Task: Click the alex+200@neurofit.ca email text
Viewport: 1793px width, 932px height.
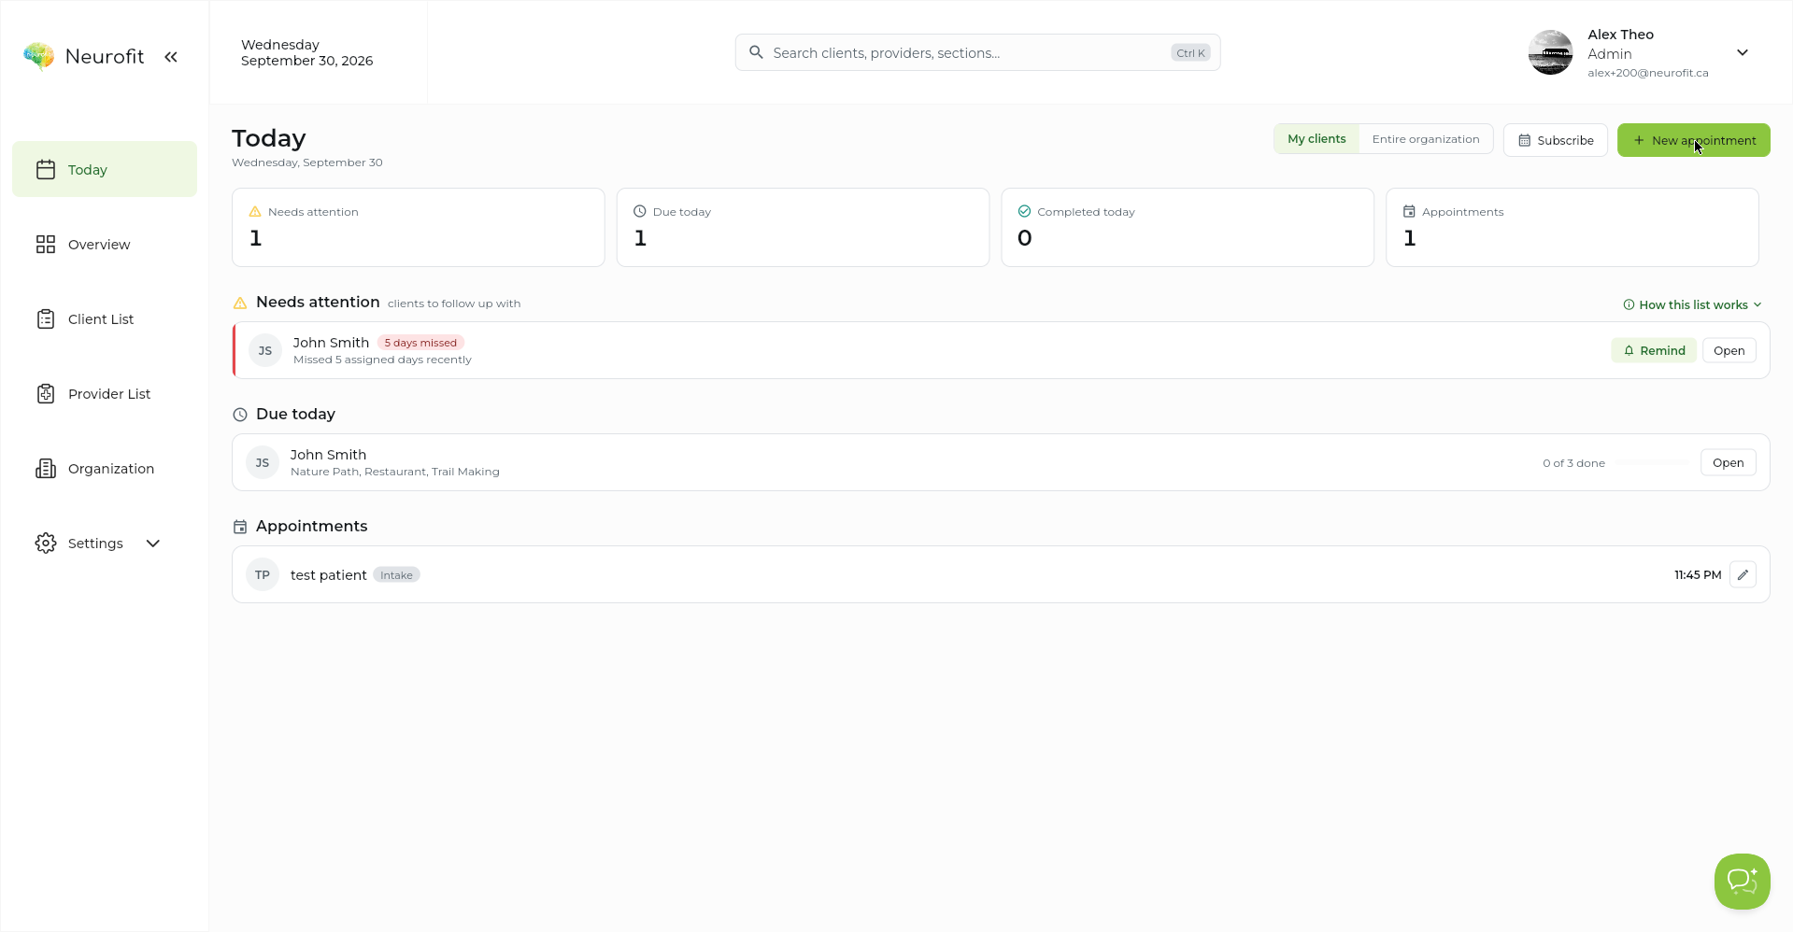Action: point(1647,73)
